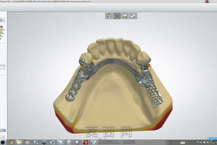The image size is (217, 145).
Task: Select the connector bar design step icon
Action: tap(117, 16)
